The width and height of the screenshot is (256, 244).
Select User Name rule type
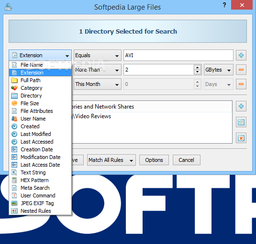pos(40,119)
